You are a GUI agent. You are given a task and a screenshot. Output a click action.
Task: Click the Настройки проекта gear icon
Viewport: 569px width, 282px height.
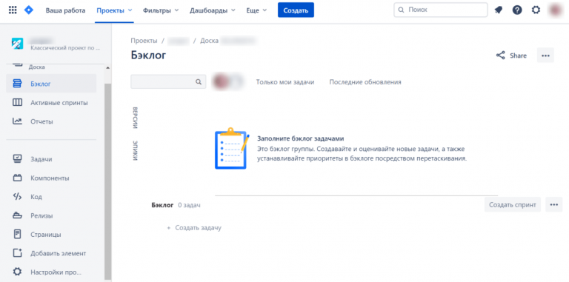18,272
